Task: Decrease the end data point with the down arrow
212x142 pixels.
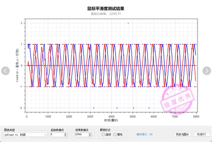Action: [x=90, y=136]
